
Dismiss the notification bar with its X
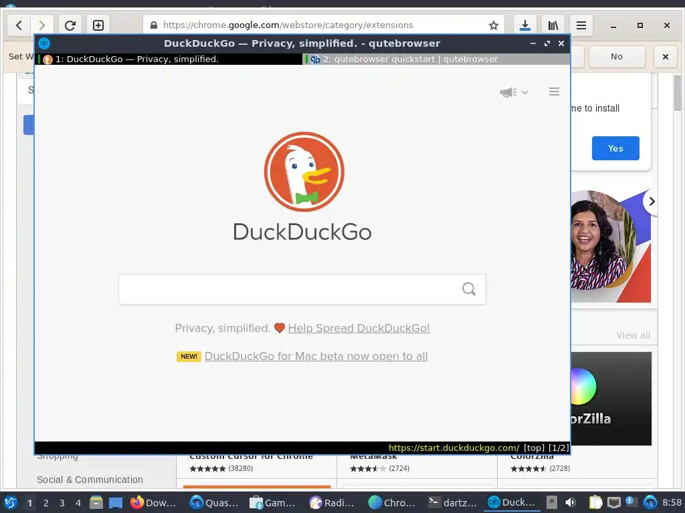click(666, 57)
